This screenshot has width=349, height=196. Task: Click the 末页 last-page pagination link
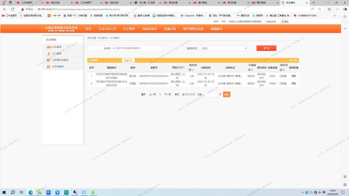(177, 95)
